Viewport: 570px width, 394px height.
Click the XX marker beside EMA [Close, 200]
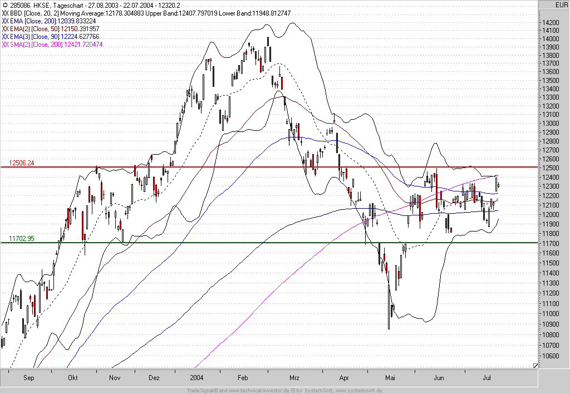(x=5, y=21)
